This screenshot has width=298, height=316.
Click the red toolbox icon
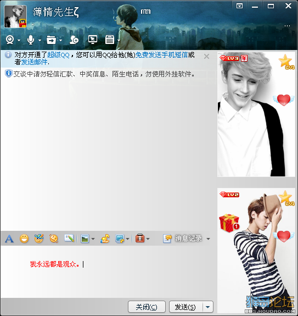coord(140,239)
